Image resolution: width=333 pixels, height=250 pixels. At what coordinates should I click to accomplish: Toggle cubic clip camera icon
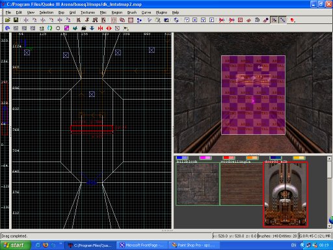[x=166, y=20]
